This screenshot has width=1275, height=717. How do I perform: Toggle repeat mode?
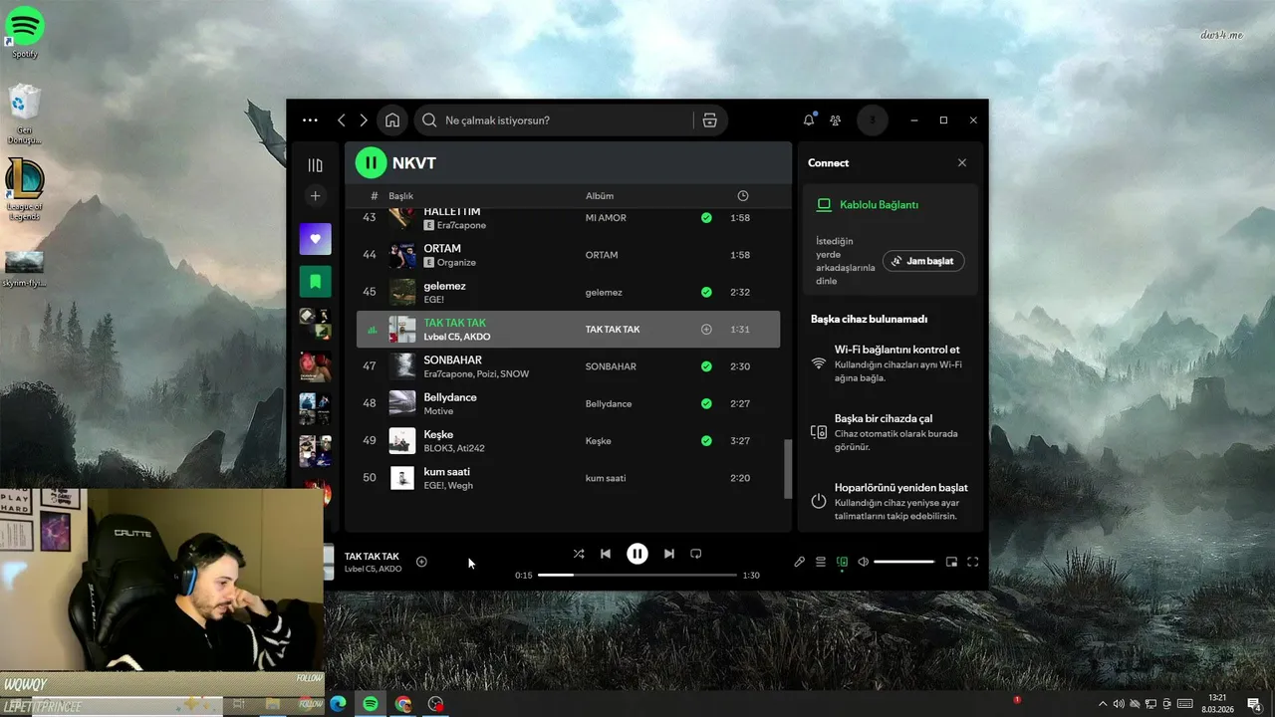[696, 554]
